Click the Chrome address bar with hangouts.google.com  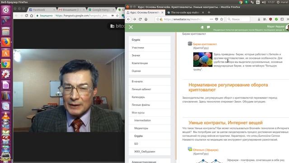tap(77, 16)
